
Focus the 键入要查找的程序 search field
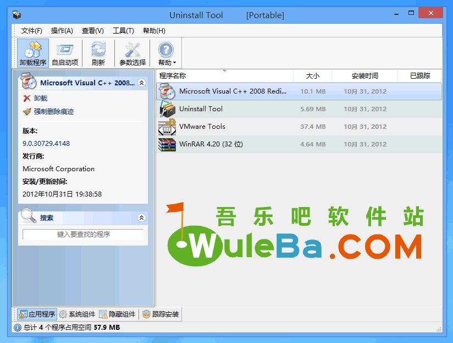coord(83,235)
